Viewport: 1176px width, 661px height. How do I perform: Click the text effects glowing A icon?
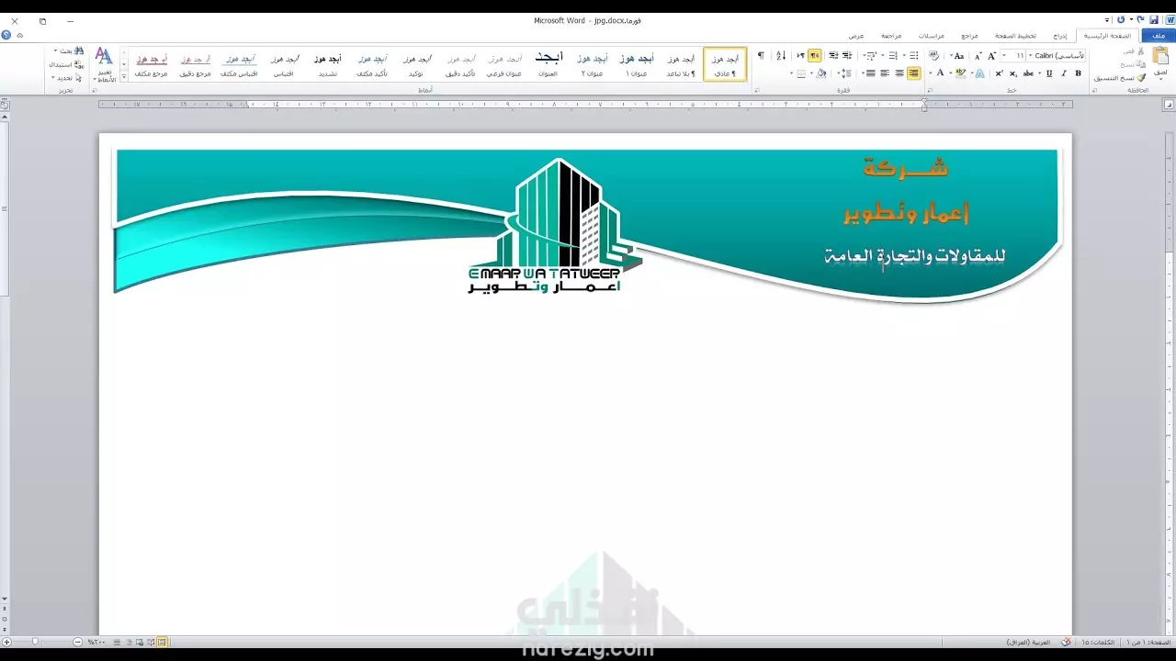979,73
